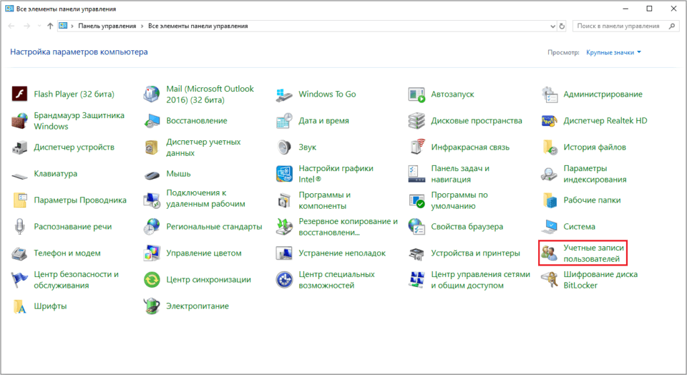Click the История файлов icon
Image resolution: width=687 pixels, height=375 pixels.
(x=549, y=148)
